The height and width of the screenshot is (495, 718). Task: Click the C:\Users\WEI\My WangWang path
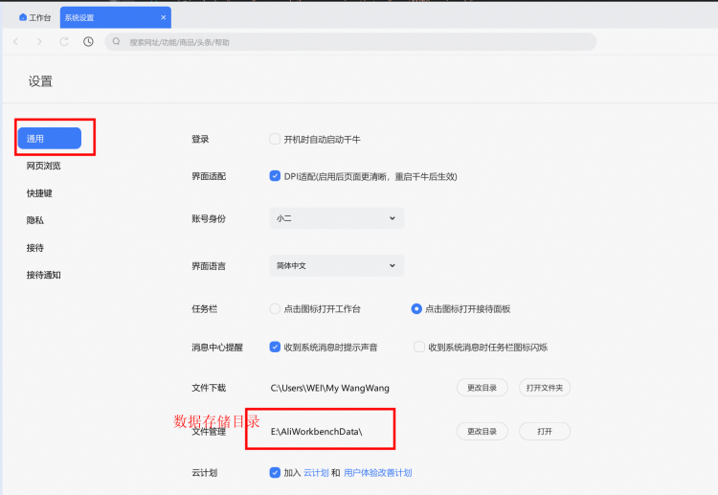coord(329,388)
